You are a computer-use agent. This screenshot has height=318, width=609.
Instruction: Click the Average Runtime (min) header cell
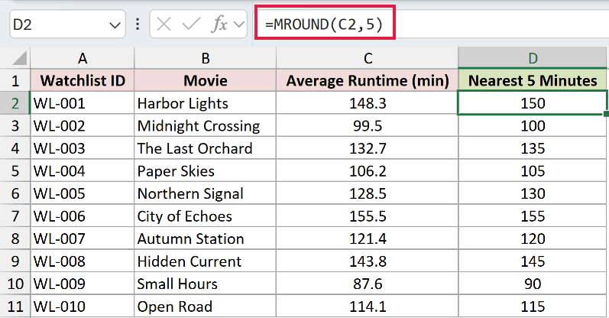(x=368, y=80)
